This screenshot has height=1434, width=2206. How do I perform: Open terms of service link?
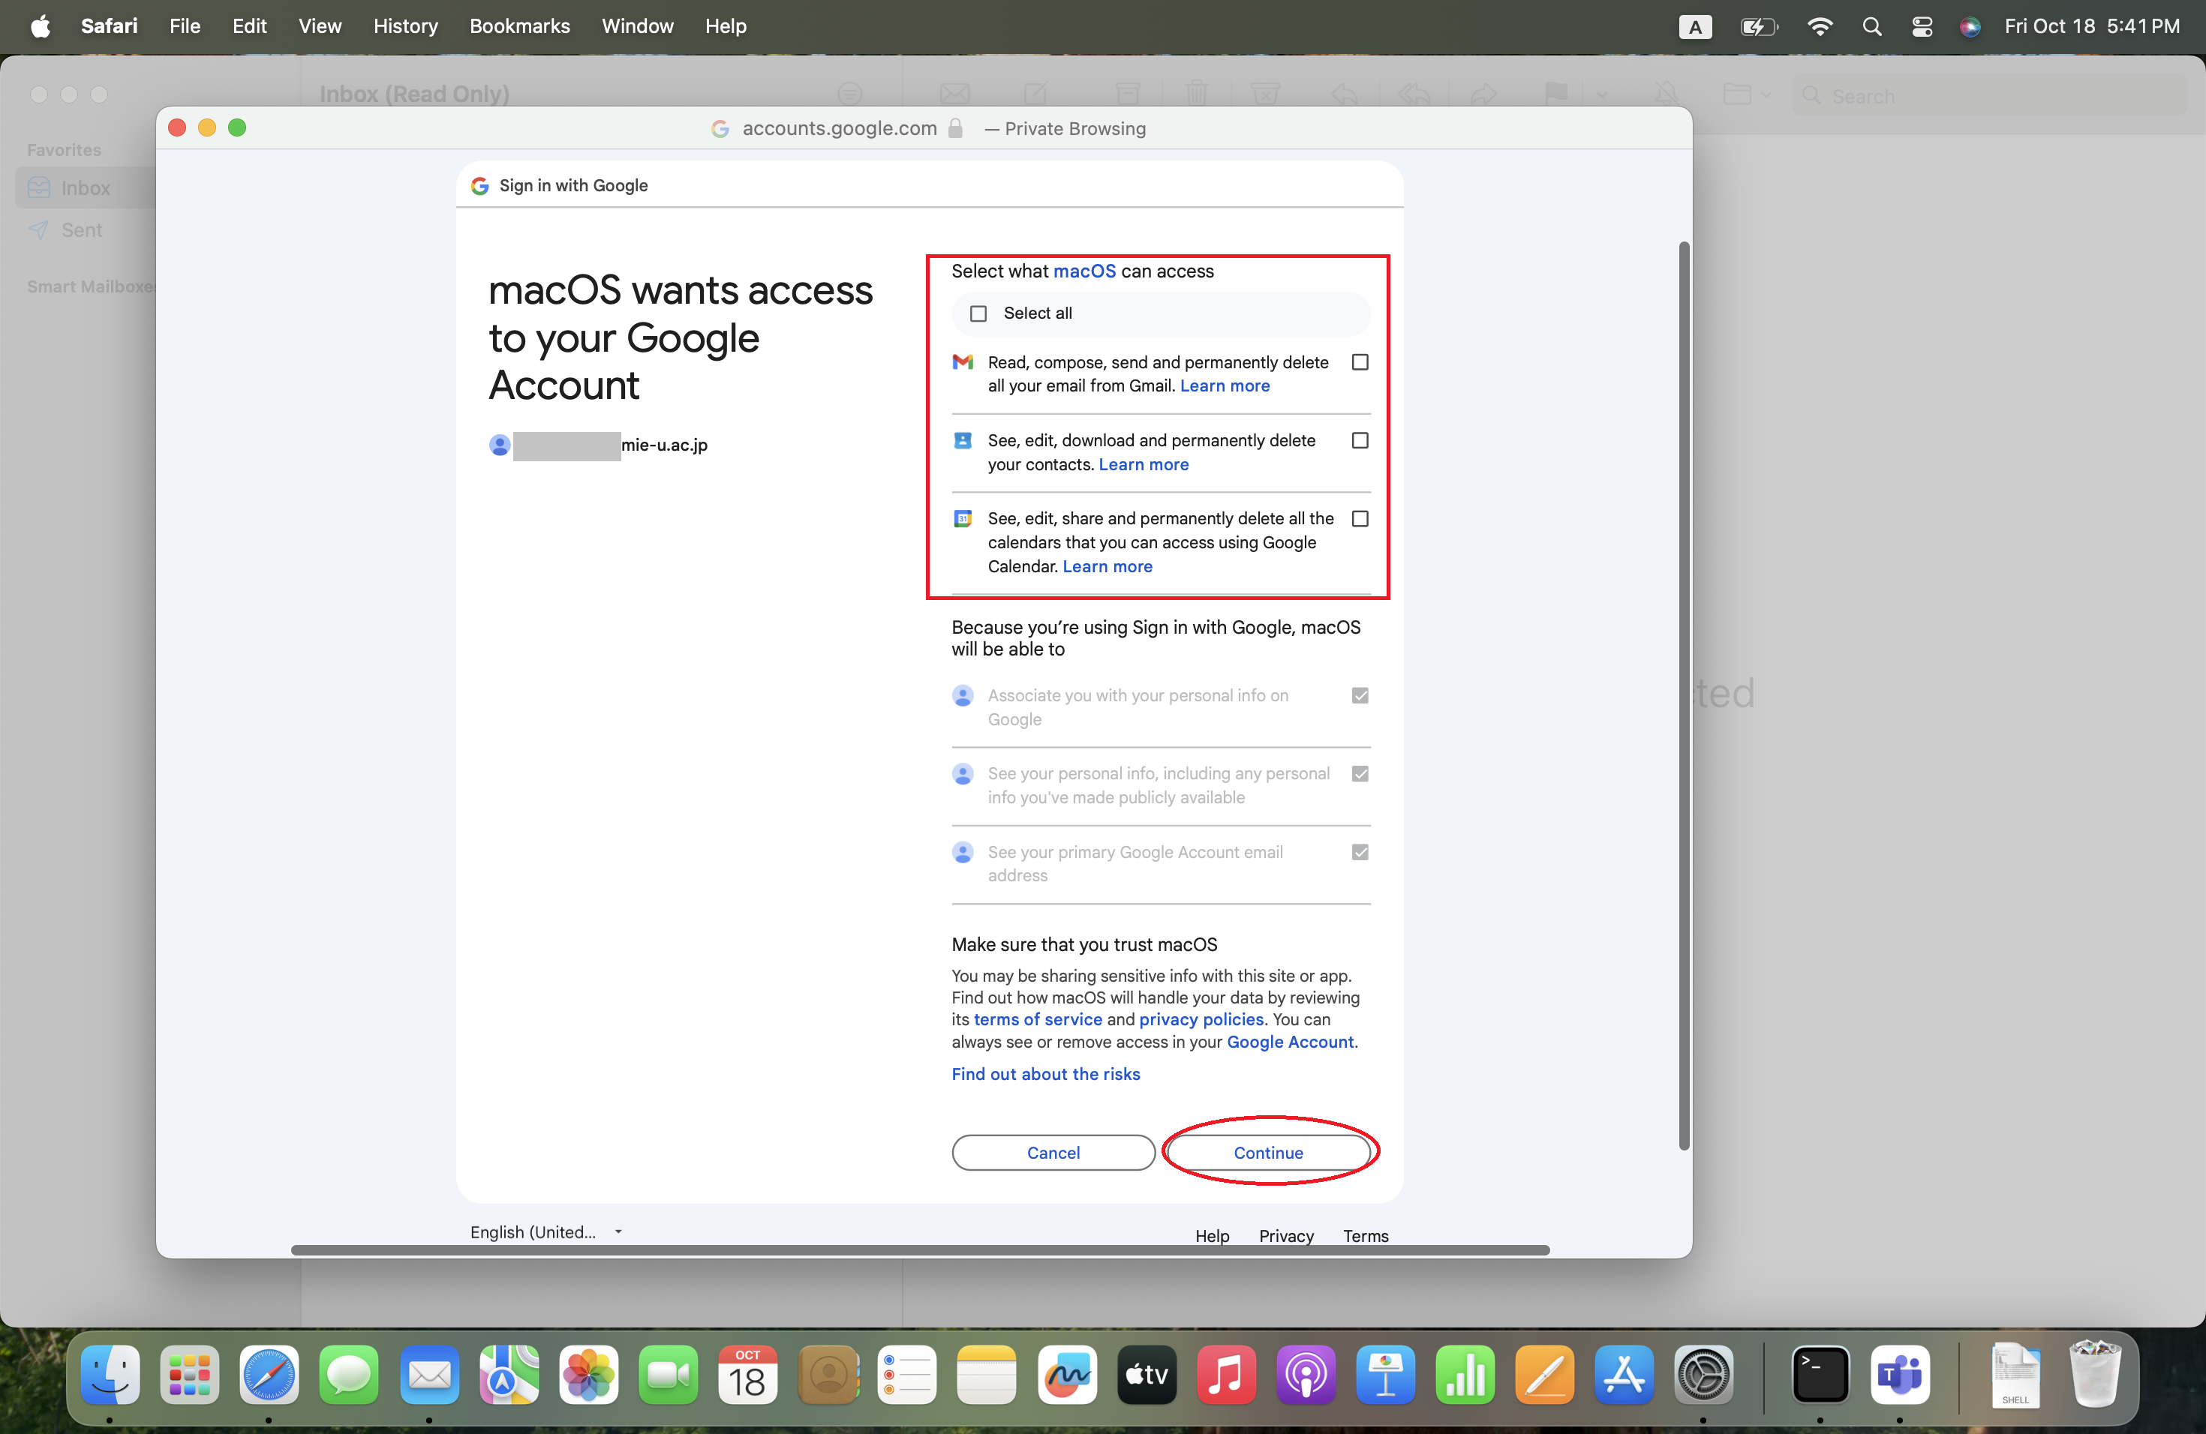[x=1037, y=1019]
